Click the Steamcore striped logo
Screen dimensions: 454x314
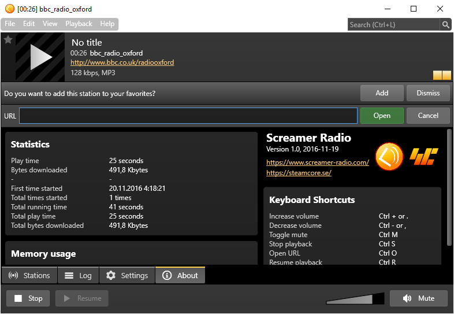tap(424, 156)
